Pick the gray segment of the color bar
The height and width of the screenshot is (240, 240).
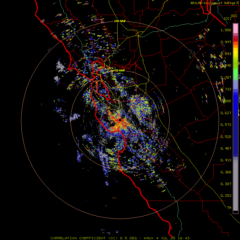235,185
